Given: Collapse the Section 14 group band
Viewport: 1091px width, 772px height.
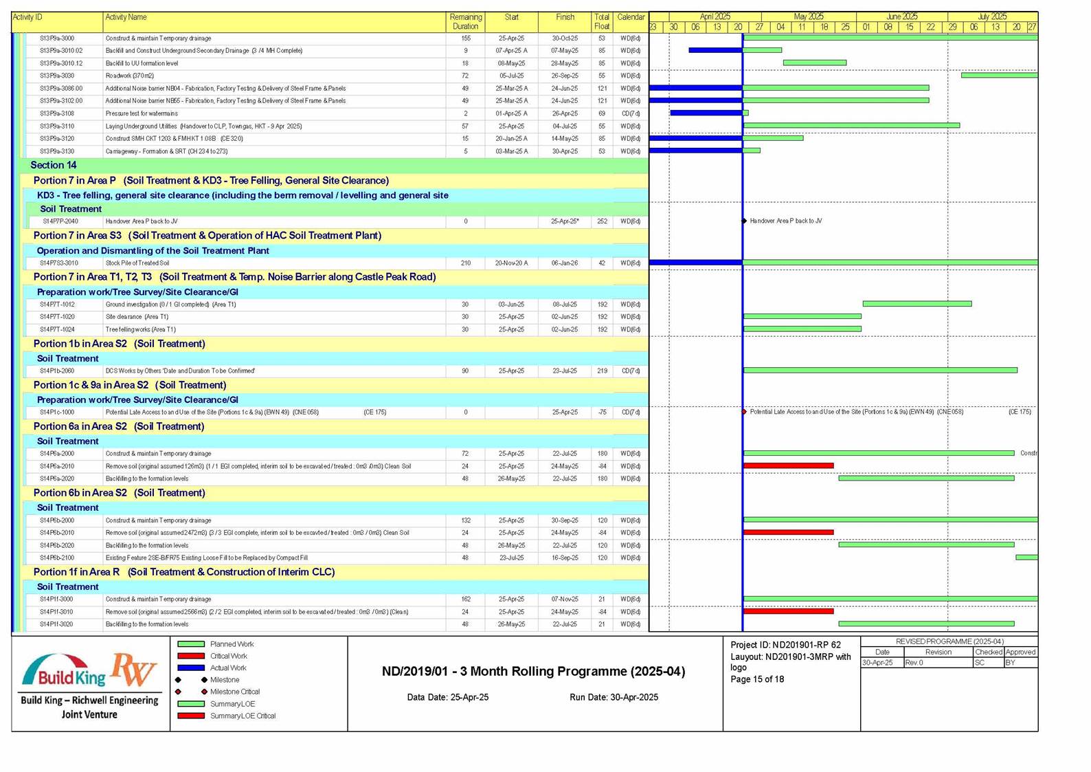Looking at the screenshot, I should click(333, 165).
